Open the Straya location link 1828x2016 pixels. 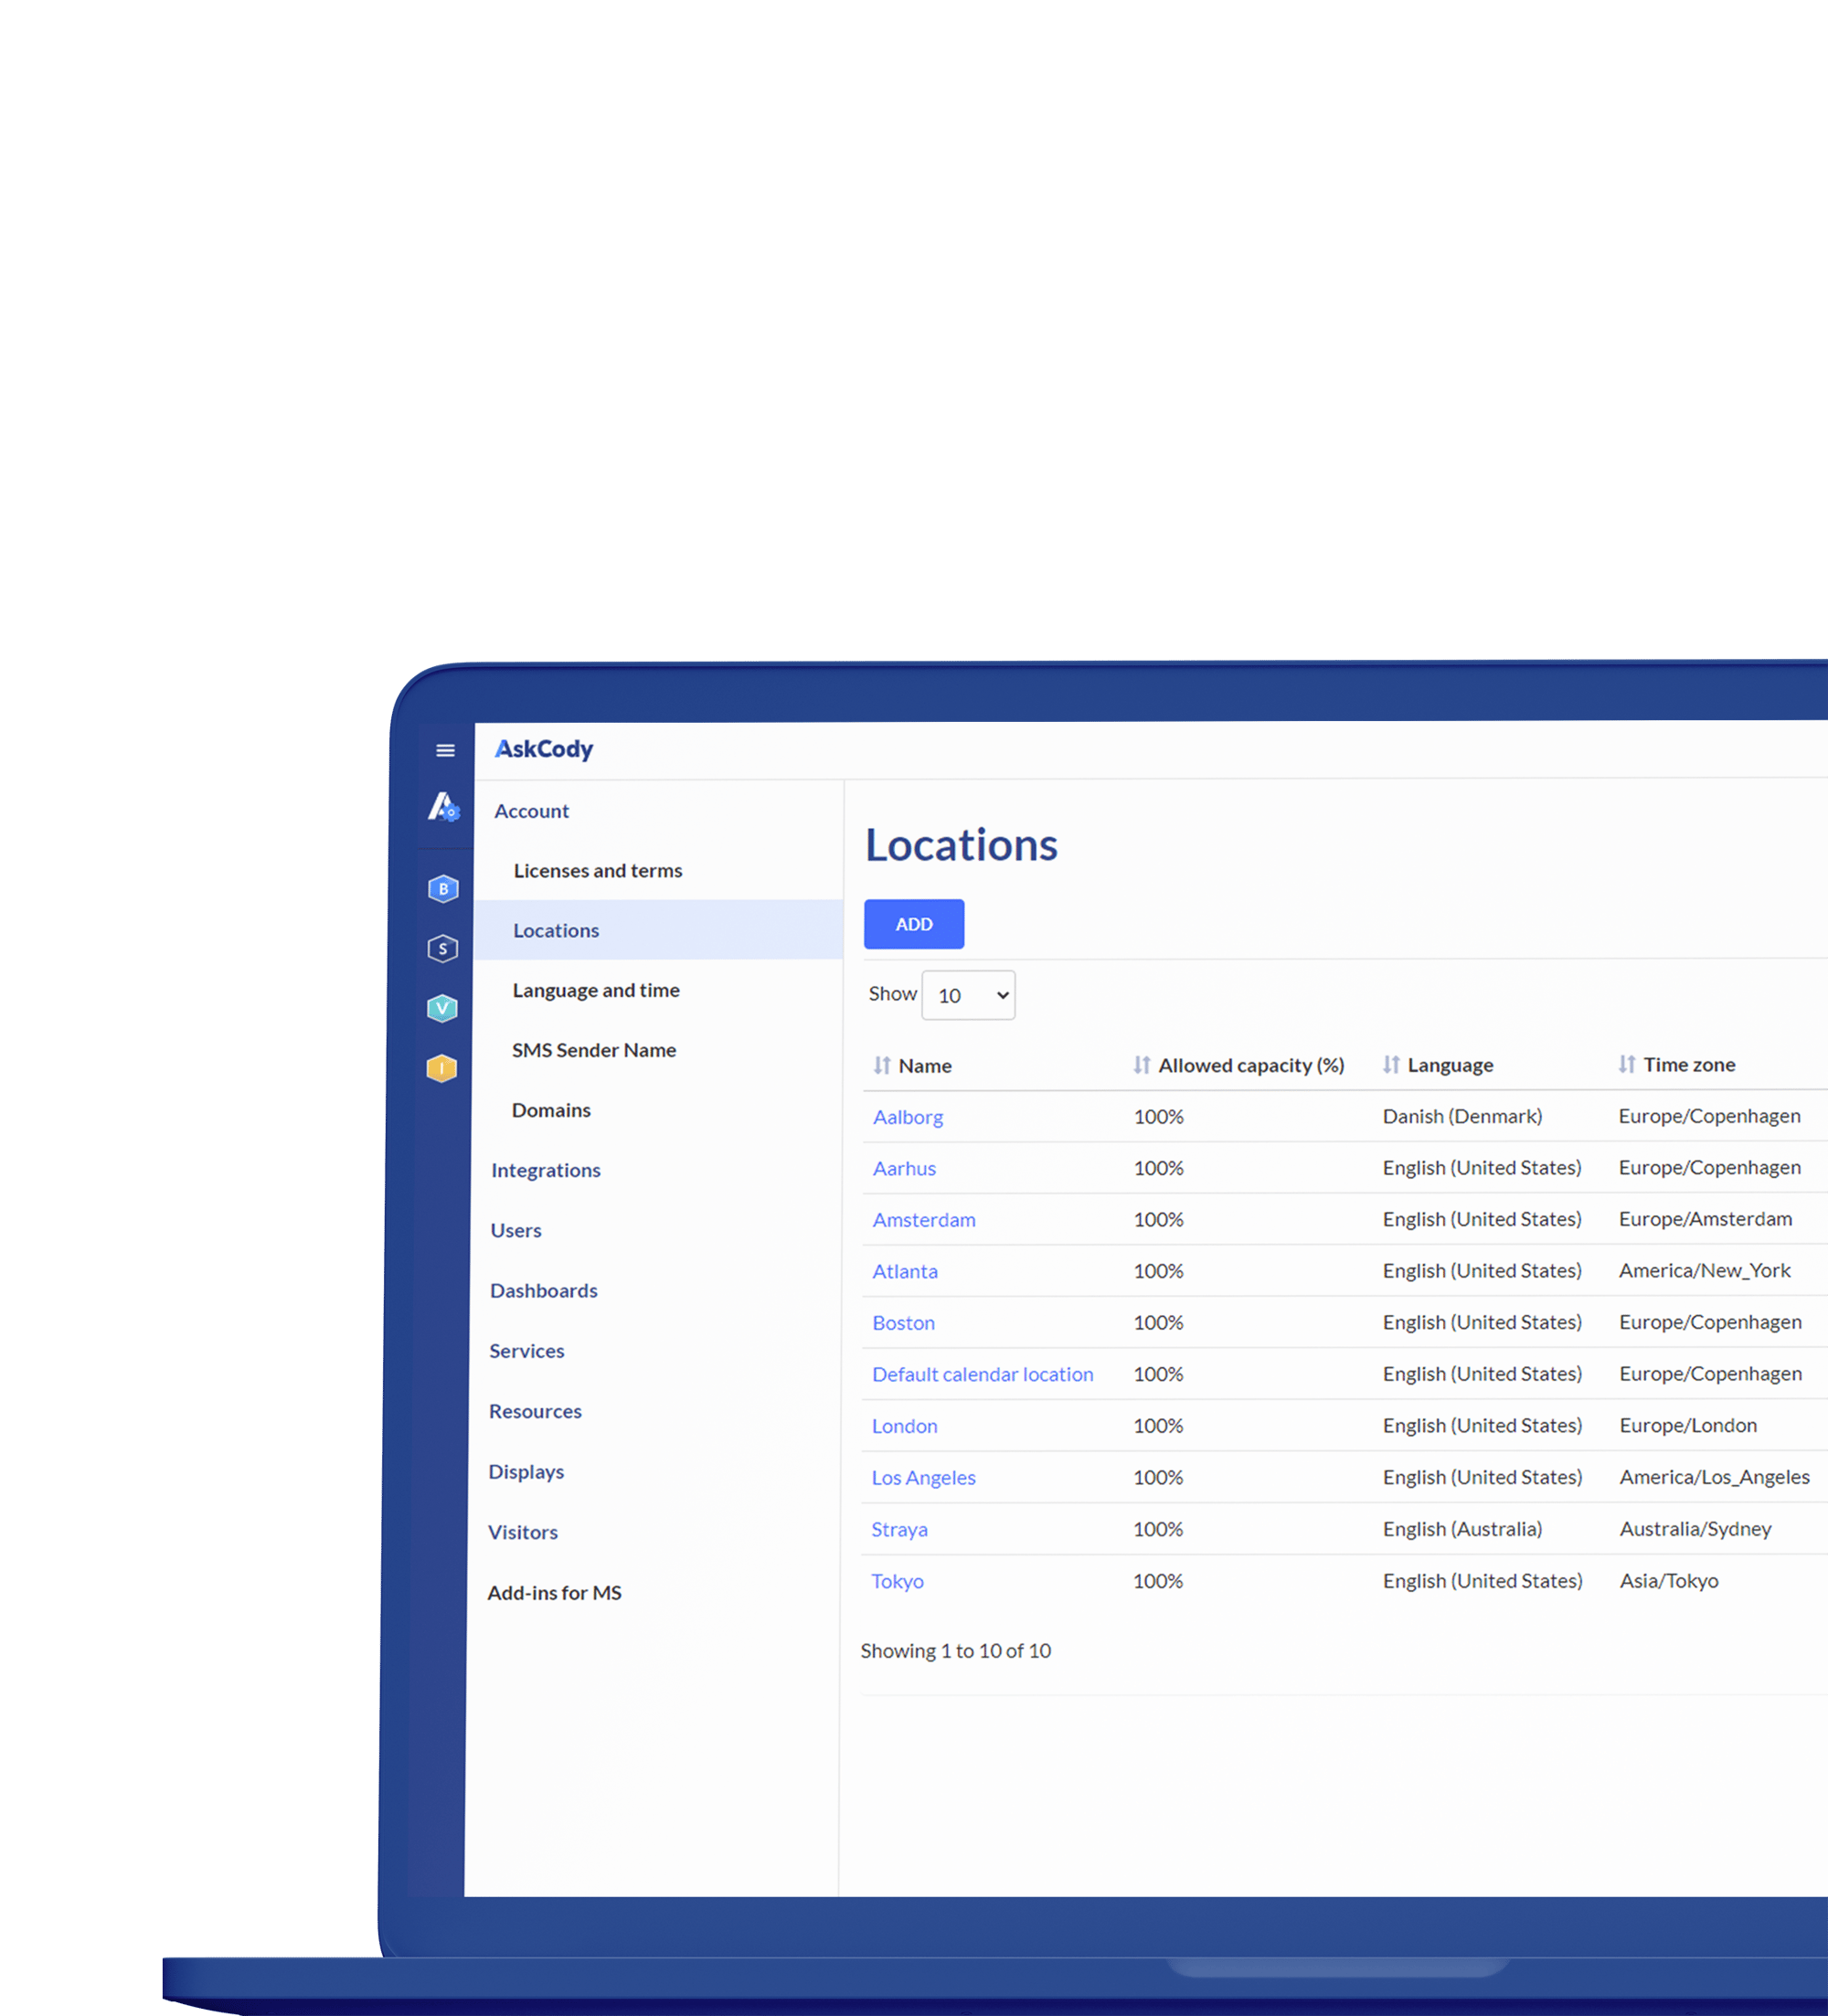pyautogui.click(x=899, y=1530)
